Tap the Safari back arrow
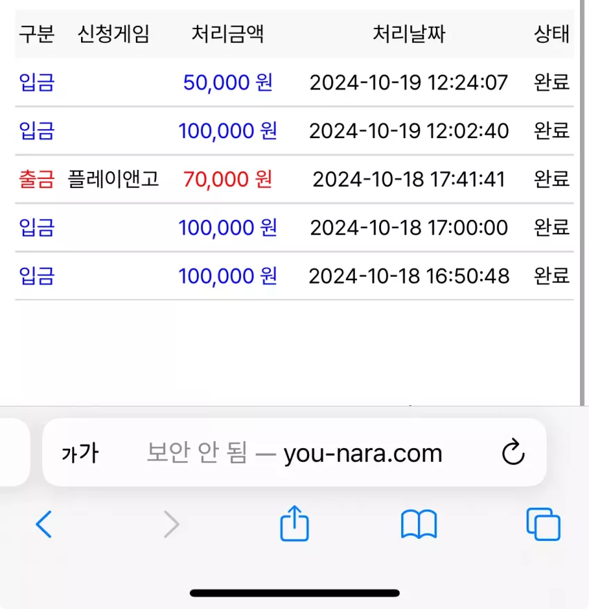 pyautogui.click(x=44, y=524)
